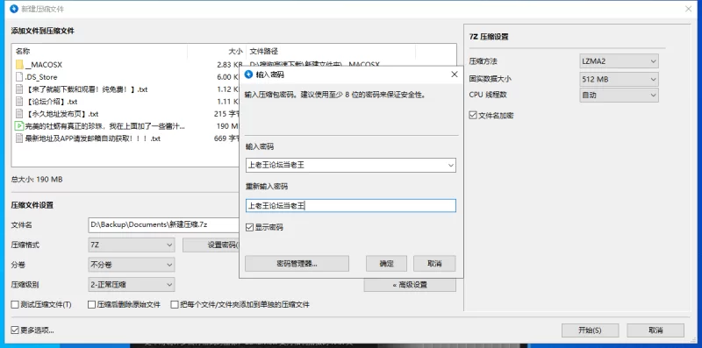Select the __MACOSX row name

43,64
